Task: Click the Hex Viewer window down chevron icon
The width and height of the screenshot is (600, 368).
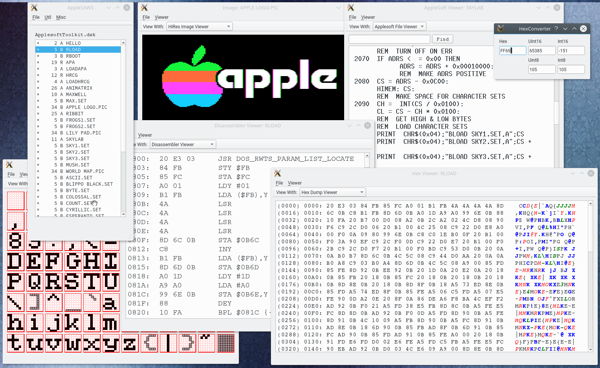Action: [573, 173]
